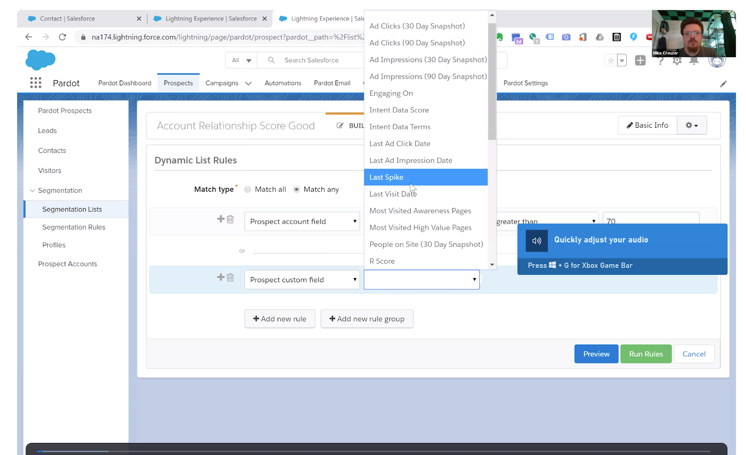Click the dropdown list scroll down arrow
The image size is (746, 455).
point(492,265)
